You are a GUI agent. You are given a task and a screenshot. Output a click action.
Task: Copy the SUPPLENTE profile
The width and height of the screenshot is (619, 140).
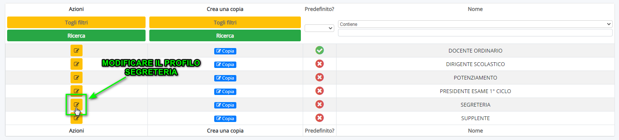pyautogui.click(x=225, y=119)
